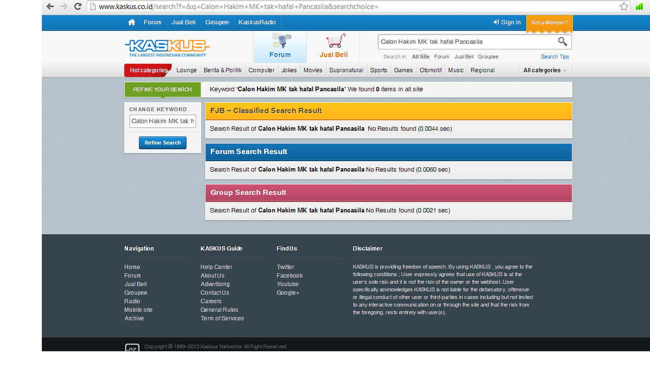Click the Refine Your Search header
The image size is (650, 365).
(162, 89)
